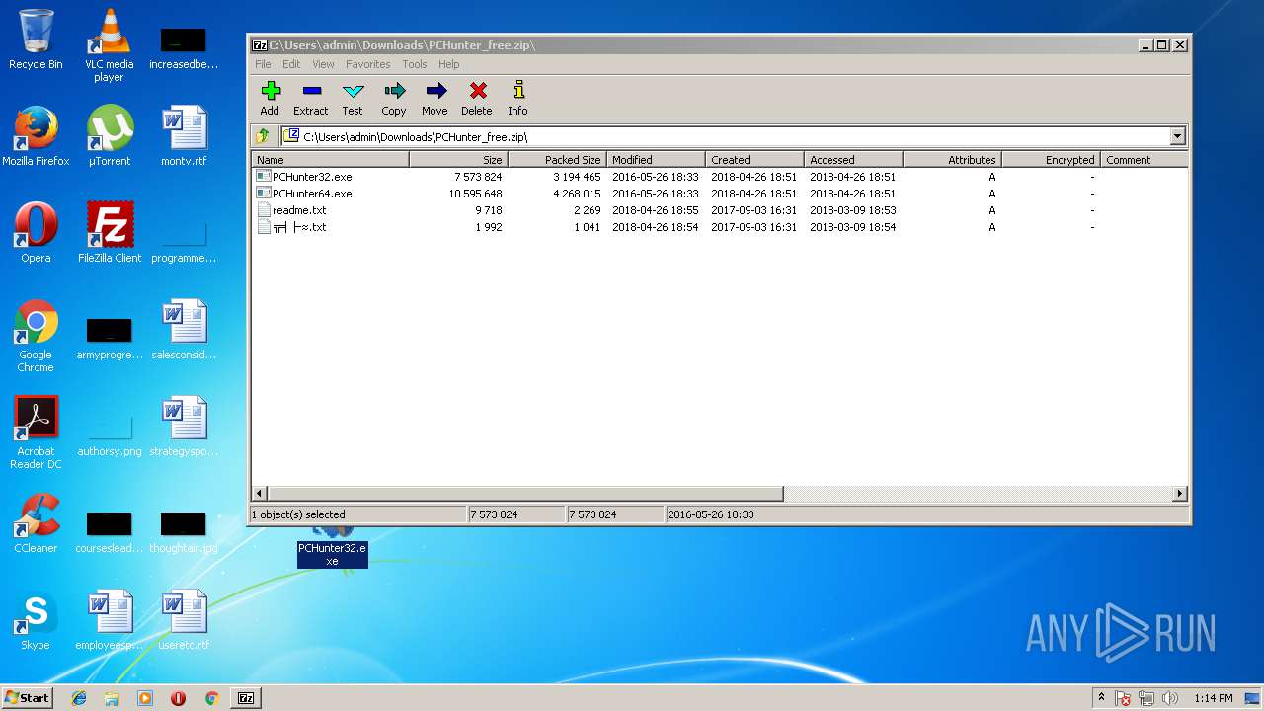Sort by Comment column header
1264x711 pixels.
1144,159
